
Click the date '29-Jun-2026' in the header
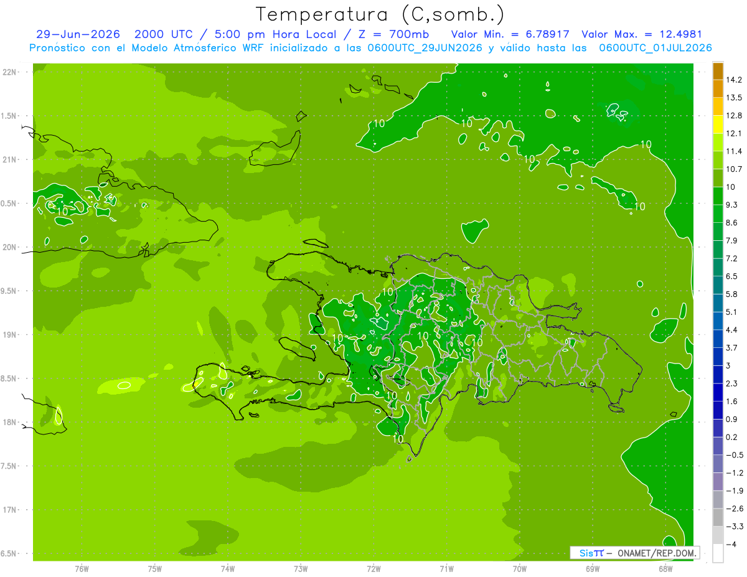click(x=78, y=34)
